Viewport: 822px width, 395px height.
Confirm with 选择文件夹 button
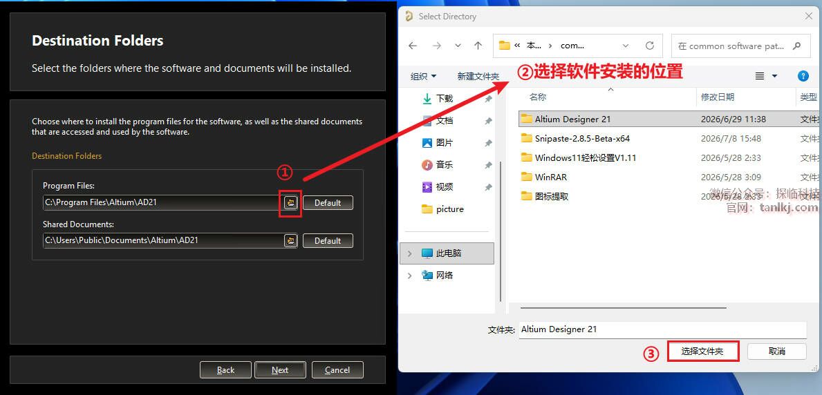[x=703, y=351]
